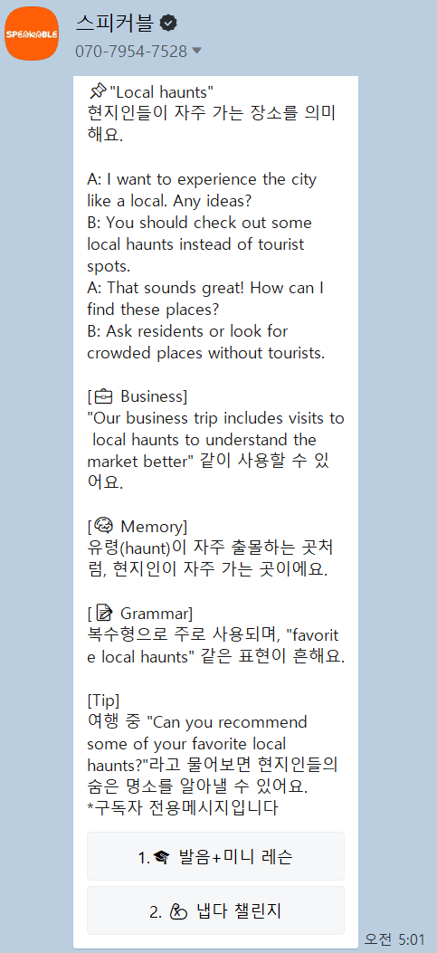Image resolution: width=437 pixels, height=953 pixels.
Task: Click the A/B English dialogue text
Action: (206, 266)
